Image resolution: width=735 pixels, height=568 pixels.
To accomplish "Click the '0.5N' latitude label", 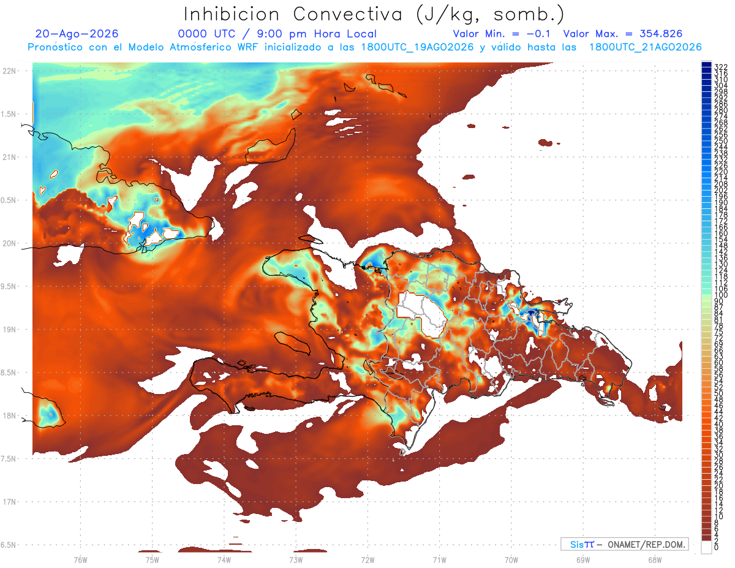I will pyautogui.click(x=9, y=200).
